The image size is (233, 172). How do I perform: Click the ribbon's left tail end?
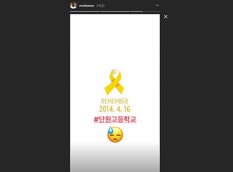pyautogui.click(x=107, y=91)
